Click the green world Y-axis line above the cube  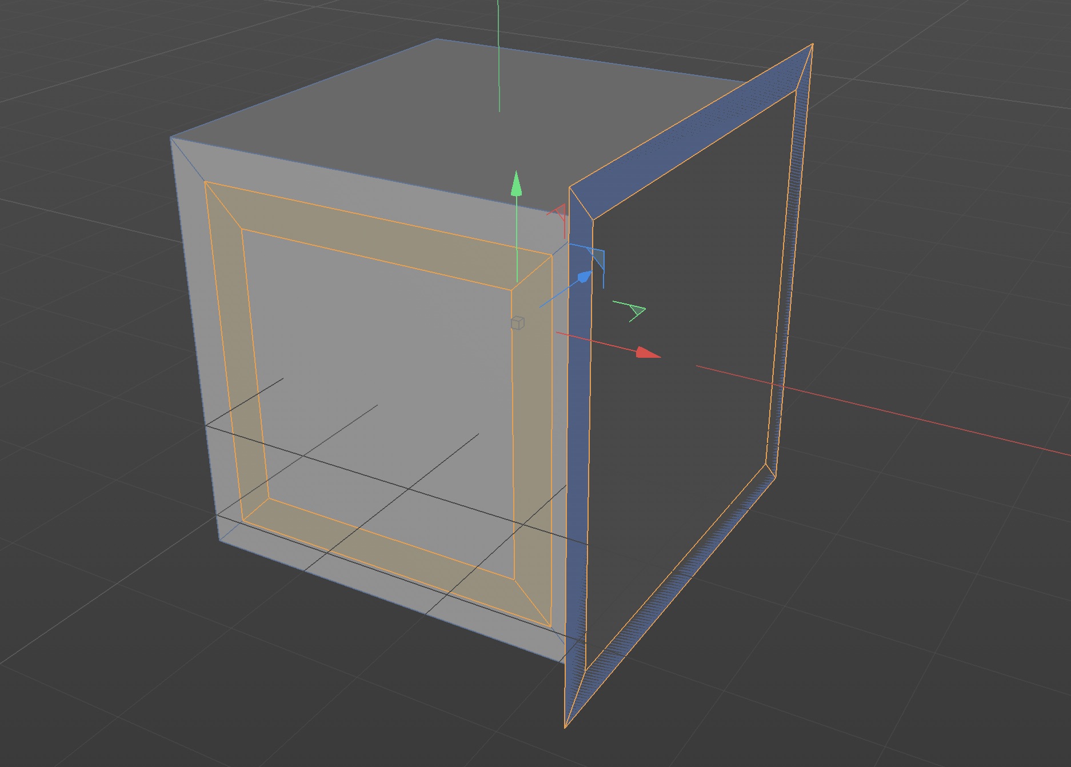(x=498, y=57)
